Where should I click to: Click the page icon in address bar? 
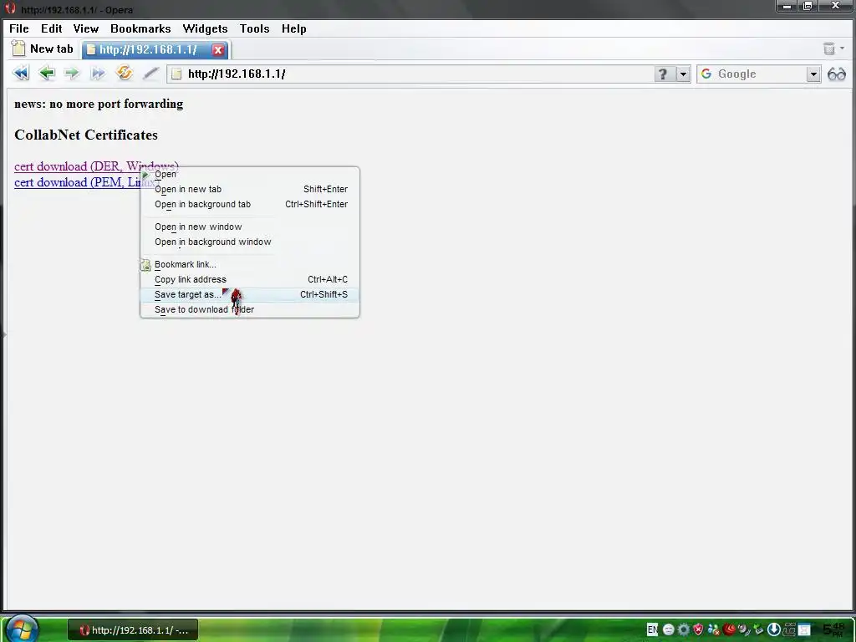(176, 74)
